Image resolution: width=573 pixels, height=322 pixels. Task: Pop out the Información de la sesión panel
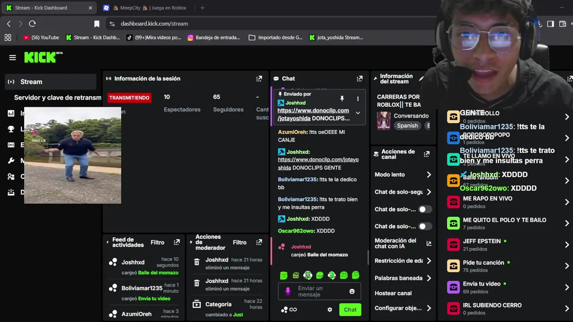coord(259,79)
